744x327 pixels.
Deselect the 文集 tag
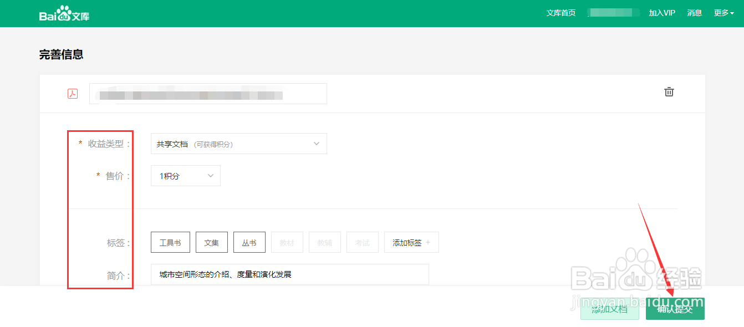click(211, 242)
